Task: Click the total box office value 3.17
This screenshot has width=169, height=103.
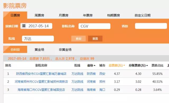Action: 117,82
